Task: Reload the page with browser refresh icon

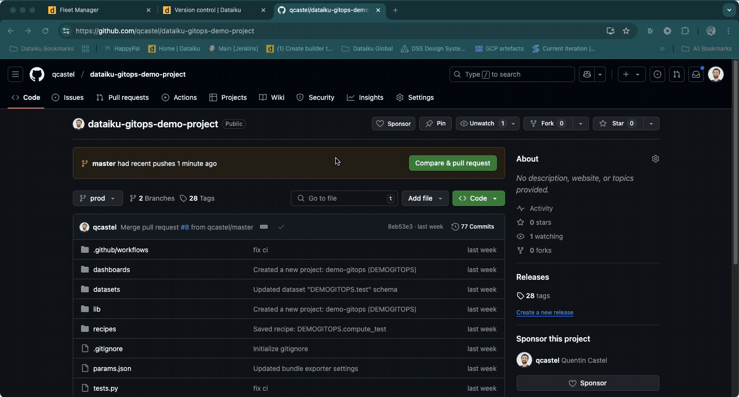Action: click(45, 31)
